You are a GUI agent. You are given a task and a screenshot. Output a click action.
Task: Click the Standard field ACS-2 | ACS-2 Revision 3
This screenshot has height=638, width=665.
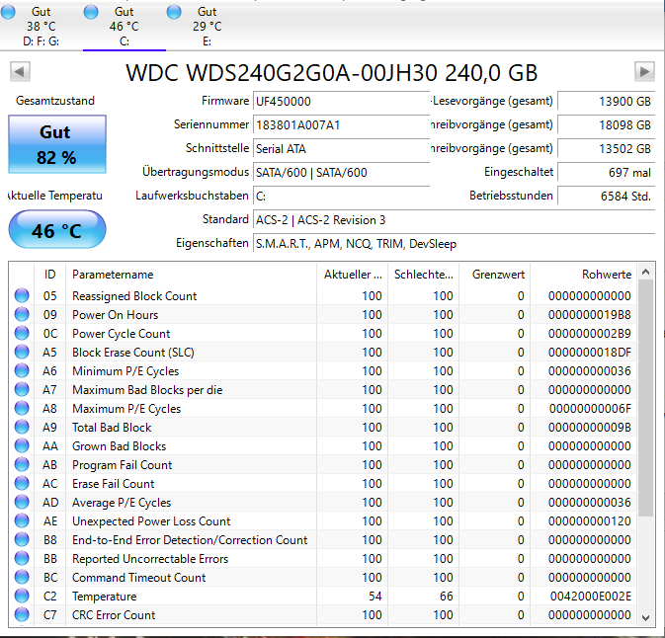coord(454,220)
